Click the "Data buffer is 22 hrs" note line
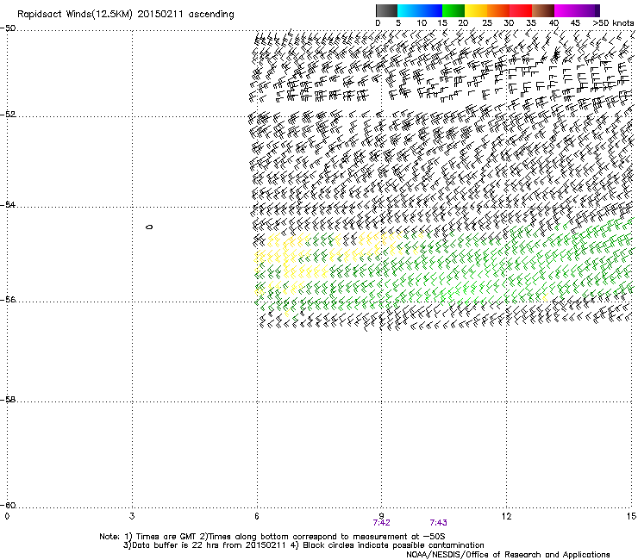 click(x=303, y=545)
